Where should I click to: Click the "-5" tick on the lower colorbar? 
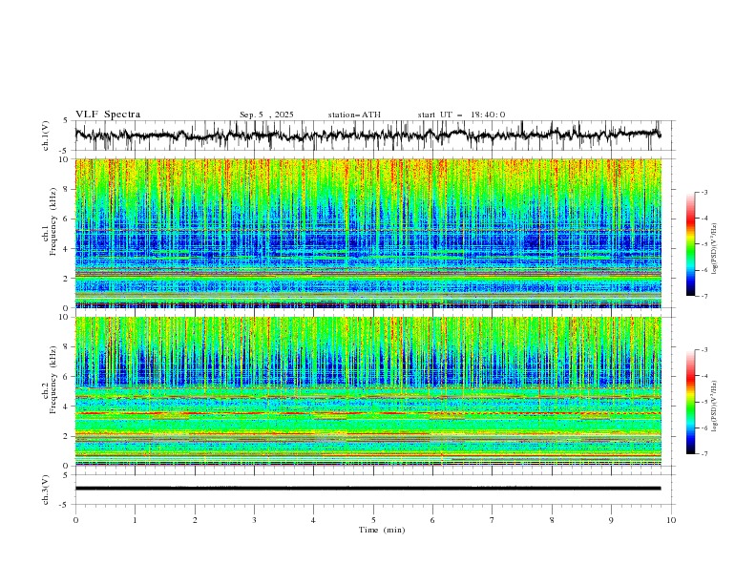(704, 402)
